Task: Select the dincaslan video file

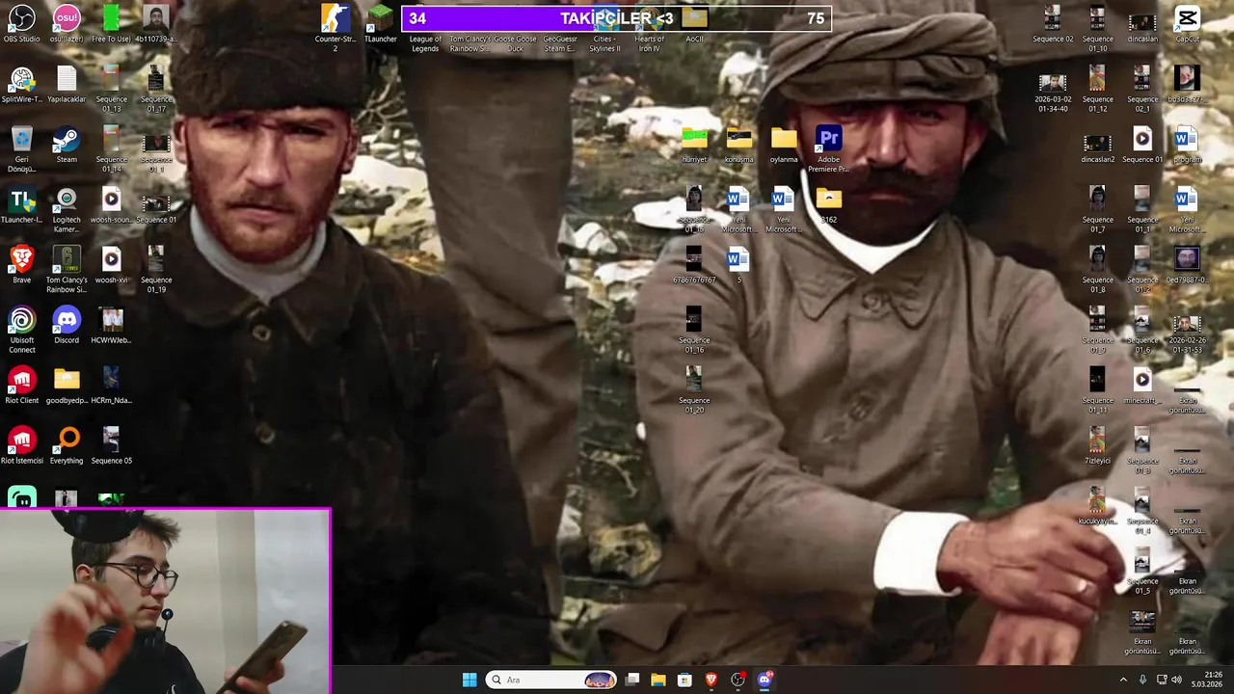Action: pyautogui.click(x=1142, y=24)
